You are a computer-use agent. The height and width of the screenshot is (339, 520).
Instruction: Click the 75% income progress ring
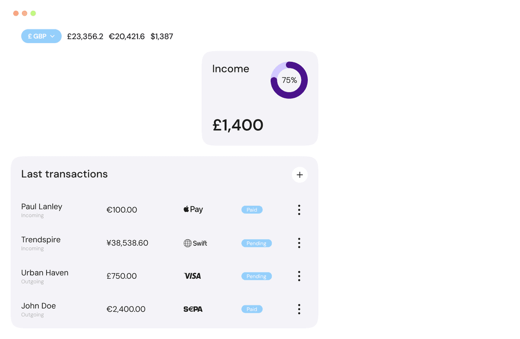point(289,80)
